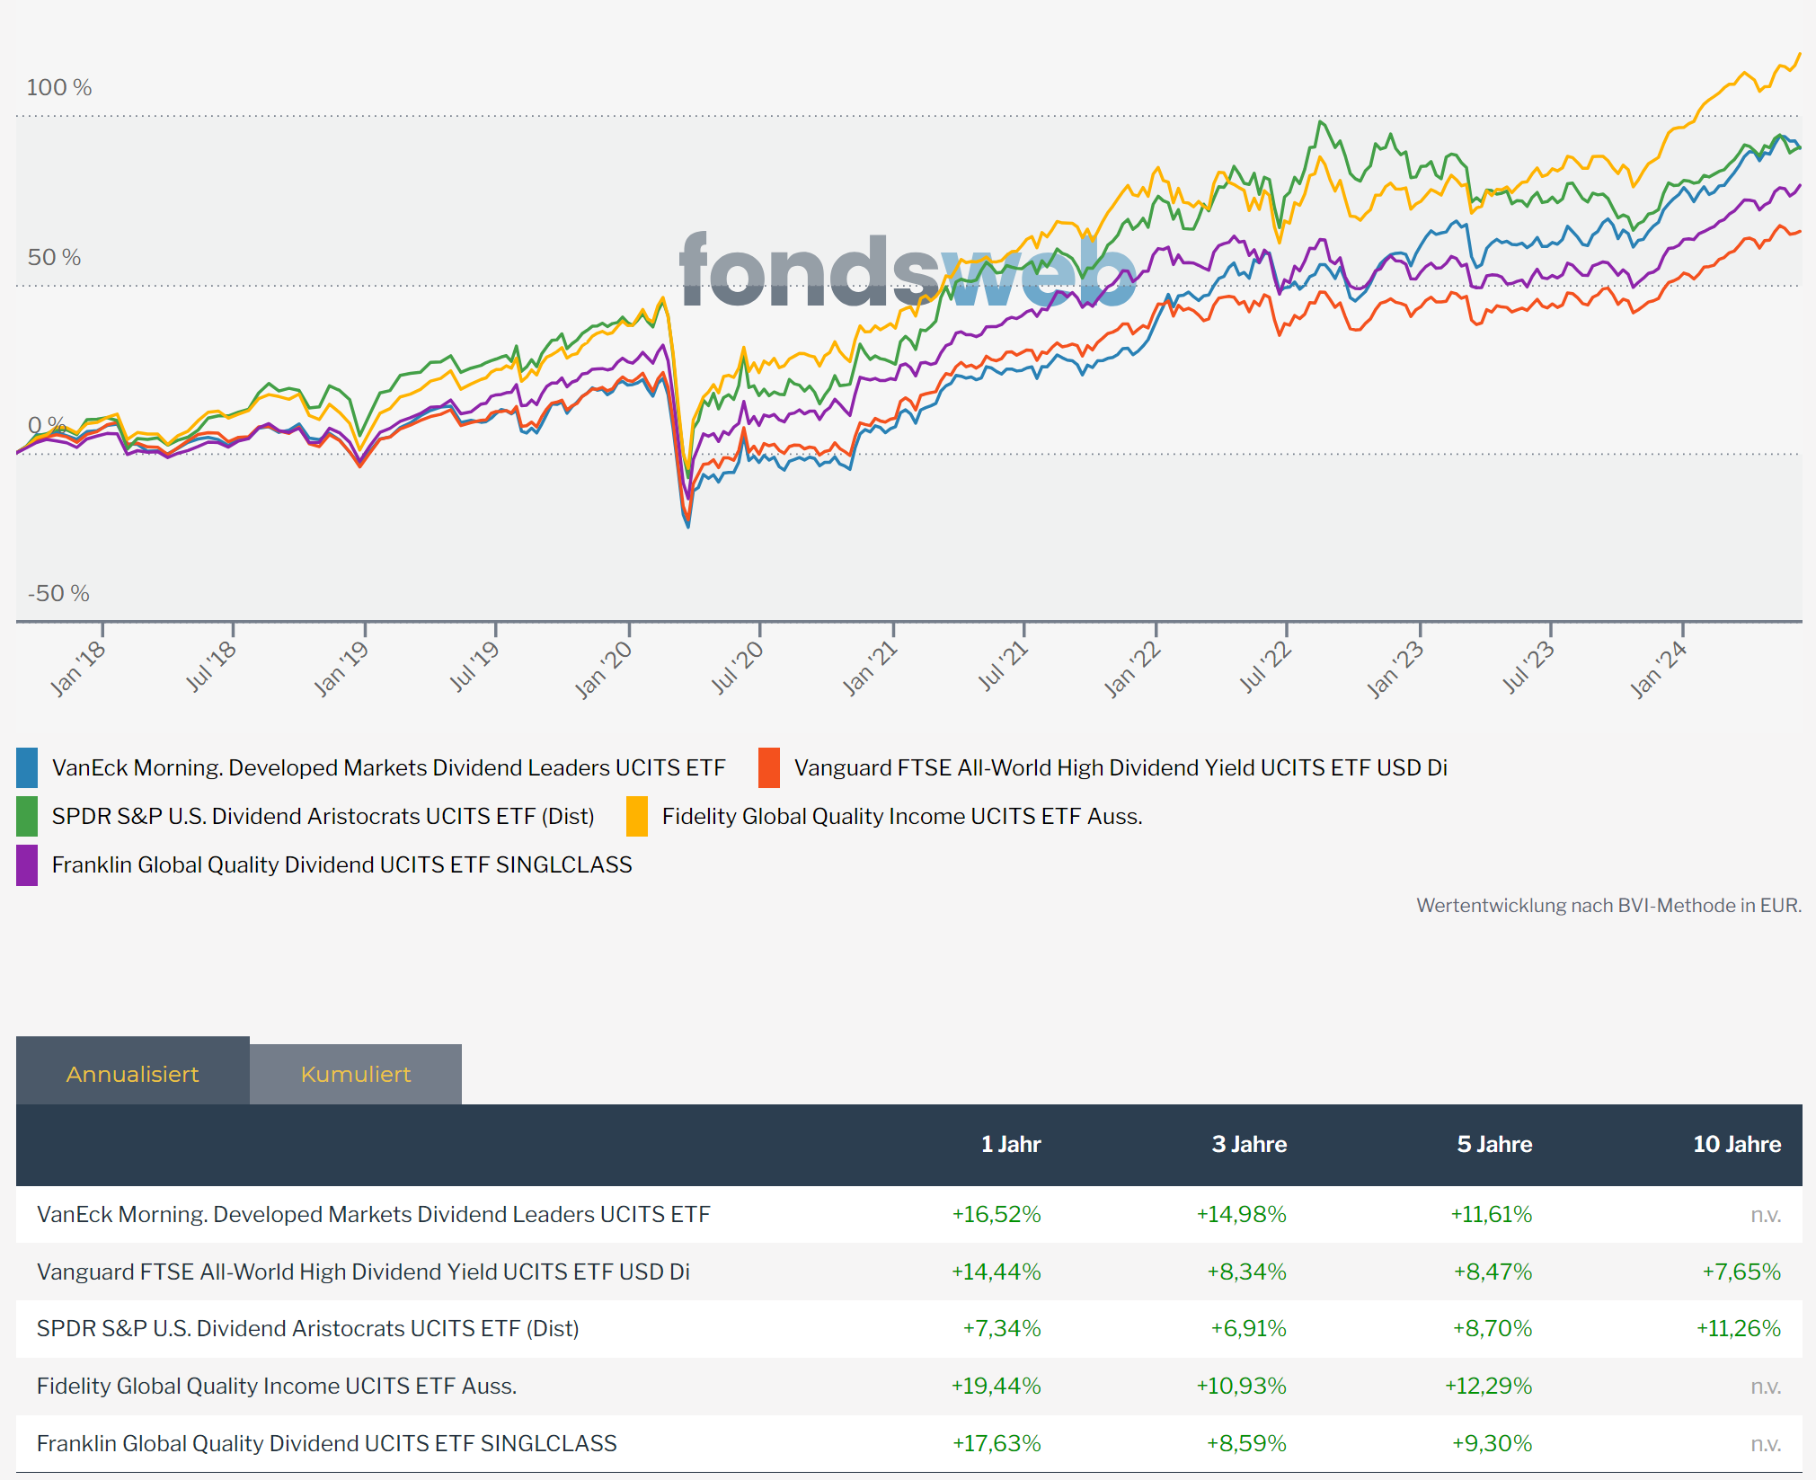The image size is (1816, 1480).
Task: Click the orange-red Vanguard legend swatch
Action: 769,767
